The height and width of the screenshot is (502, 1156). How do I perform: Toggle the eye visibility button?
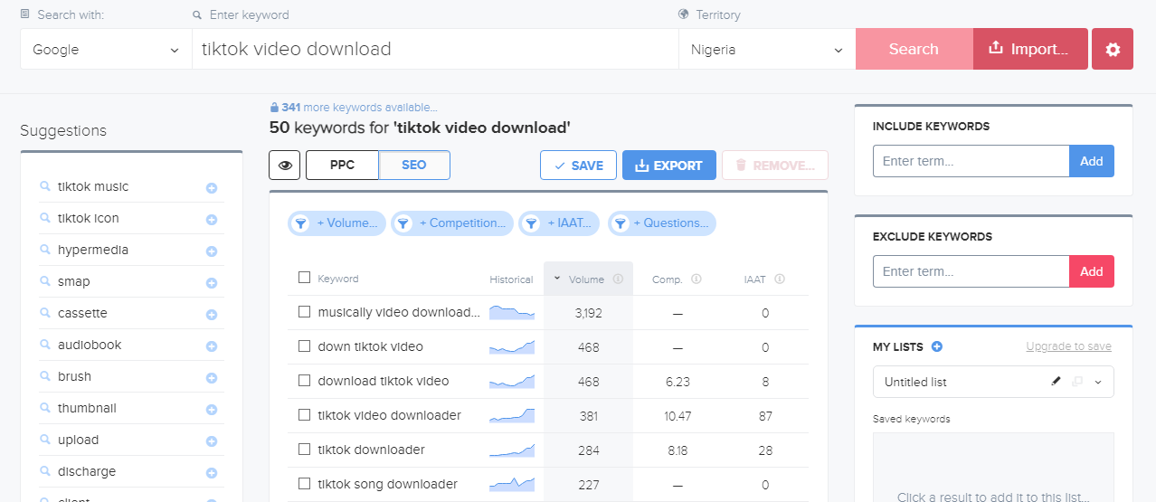pos(285,166)
